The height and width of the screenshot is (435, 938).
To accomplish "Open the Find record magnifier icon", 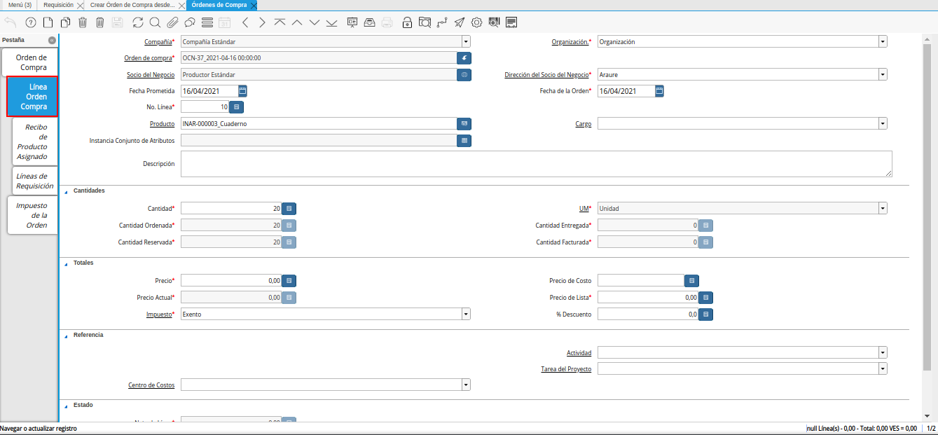I will click(155, 22).
